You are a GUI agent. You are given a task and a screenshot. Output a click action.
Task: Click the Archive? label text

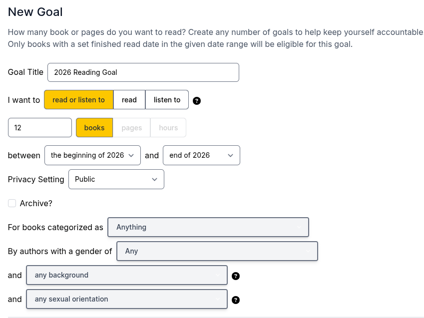pyautogui.click(x=36, y=203)
